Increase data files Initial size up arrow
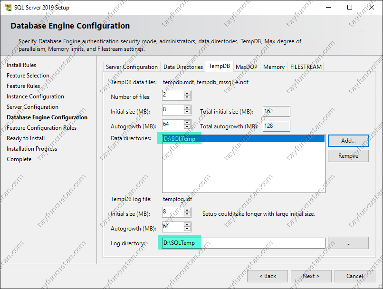383x289 pixels. (187, 108)
